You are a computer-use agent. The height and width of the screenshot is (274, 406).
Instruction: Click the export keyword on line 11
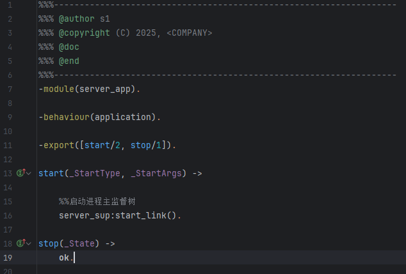coord(59,146)
